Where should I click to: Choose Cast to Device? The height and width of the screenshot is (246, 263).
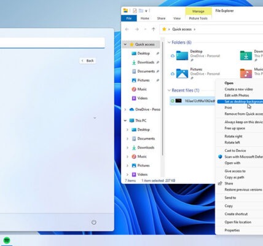pyautogui.click(x=235, y=151)
